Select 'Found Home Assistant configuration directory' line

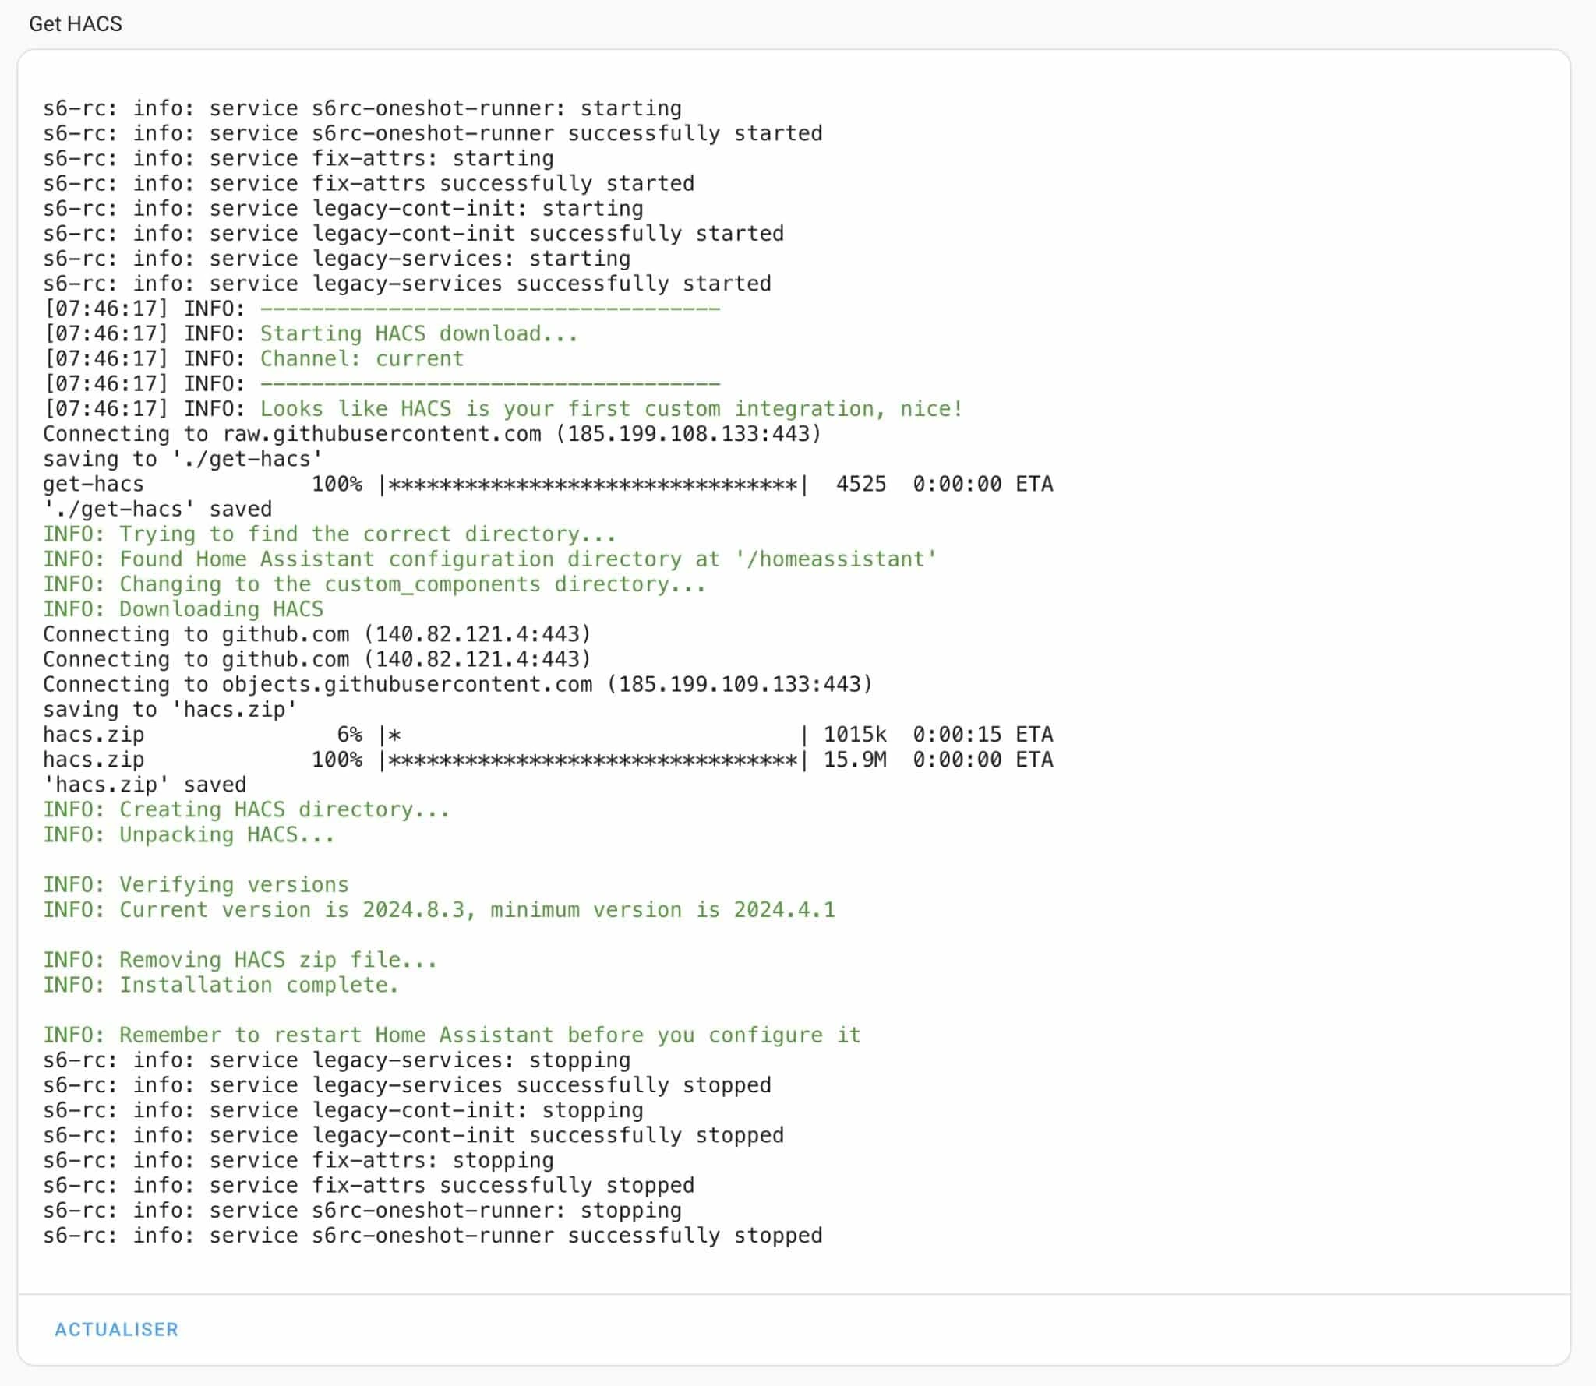[x=490, y=559]
